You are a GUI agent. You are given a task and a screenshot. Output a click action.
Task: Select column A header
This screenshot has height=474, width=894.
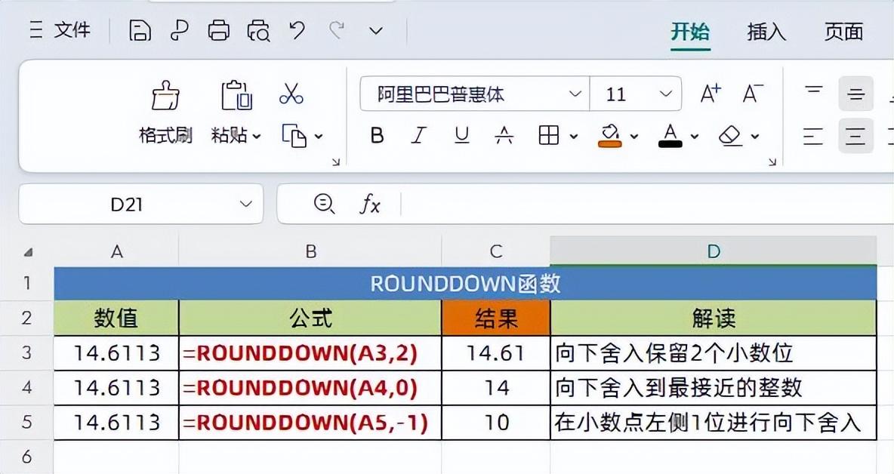tap(116, 251)
